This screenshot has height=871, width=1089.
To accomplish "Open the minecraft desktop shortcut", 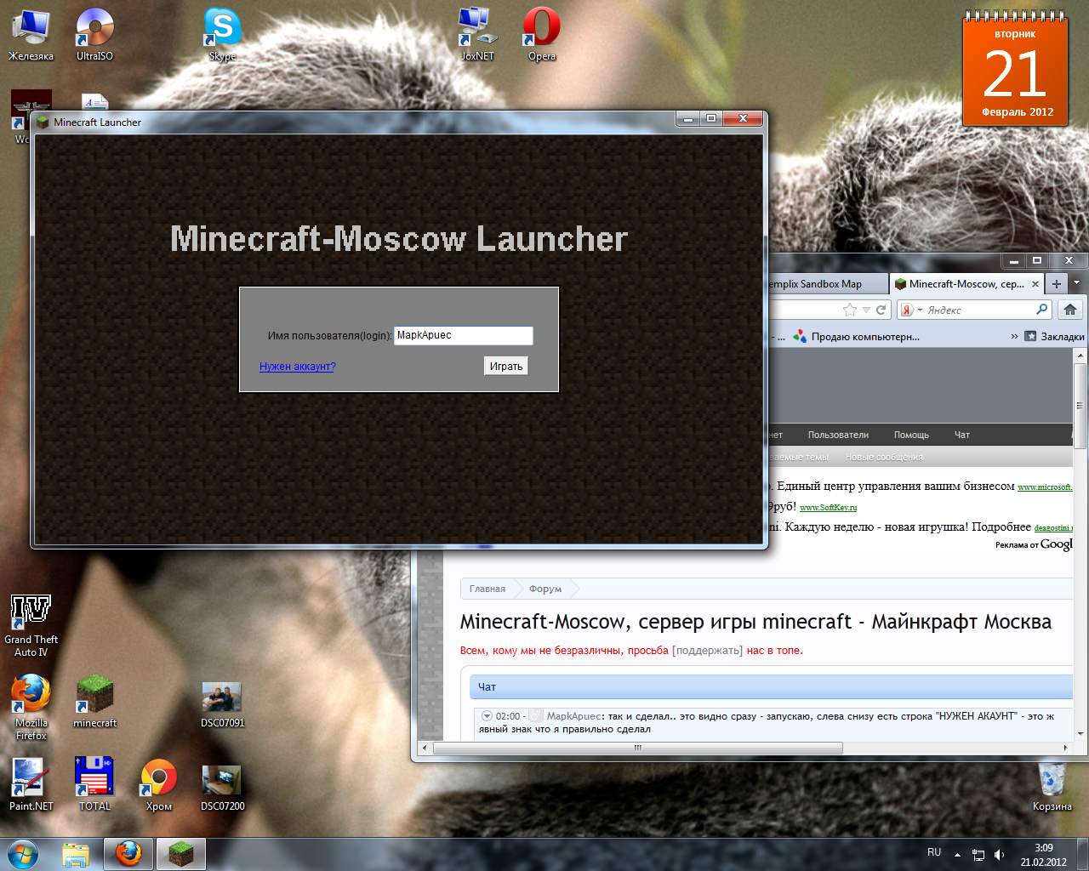I will [x=94, y=699].
